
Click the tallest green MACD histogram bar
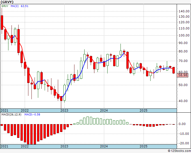(88, 120)
